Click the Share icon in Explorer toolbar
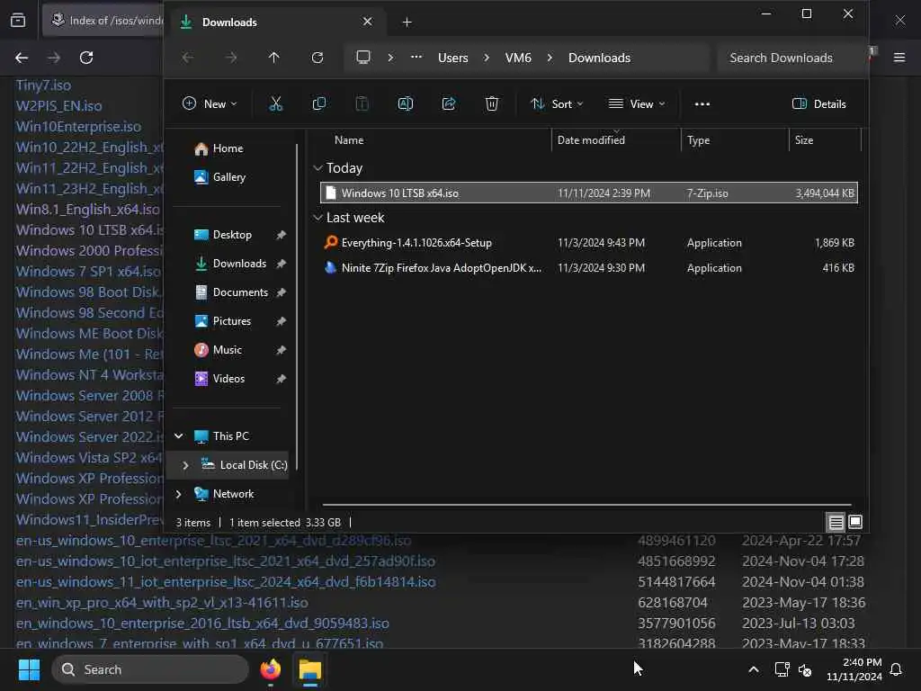921x691 pixels. tap(449, 104)
